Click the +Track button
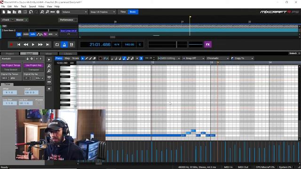 [x=5, y=20]
